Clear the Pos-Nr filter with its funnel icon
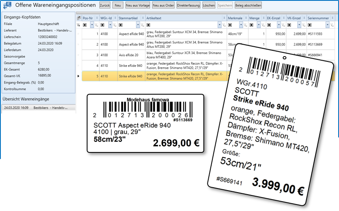 point(97,25)
